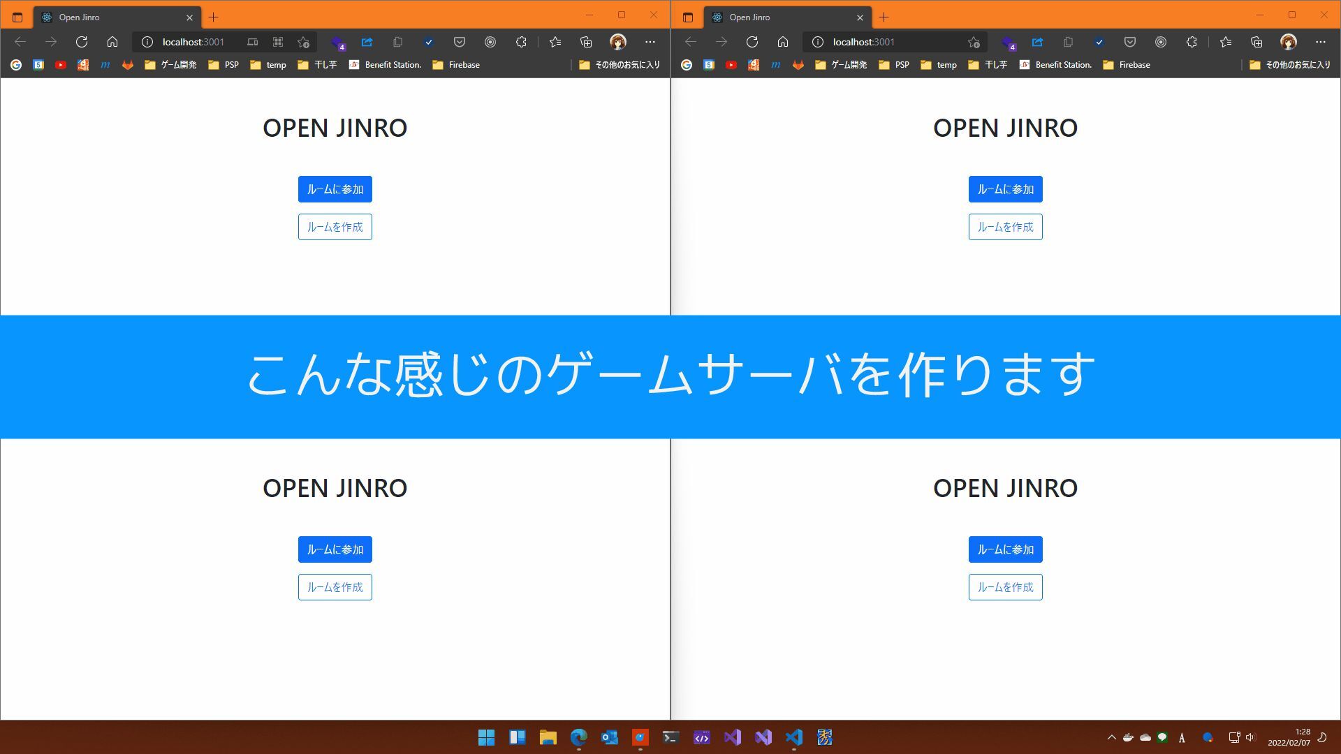The height and width of the screenshot is (754, 1341).
Task: Toggle tab actions menu in left browser
Action: pyautogui.click(x=17, y=17)
